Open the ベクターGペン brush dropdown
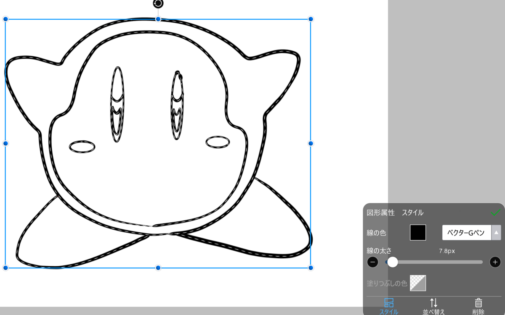This screenshot has height=315, width=505. point(467,233)
